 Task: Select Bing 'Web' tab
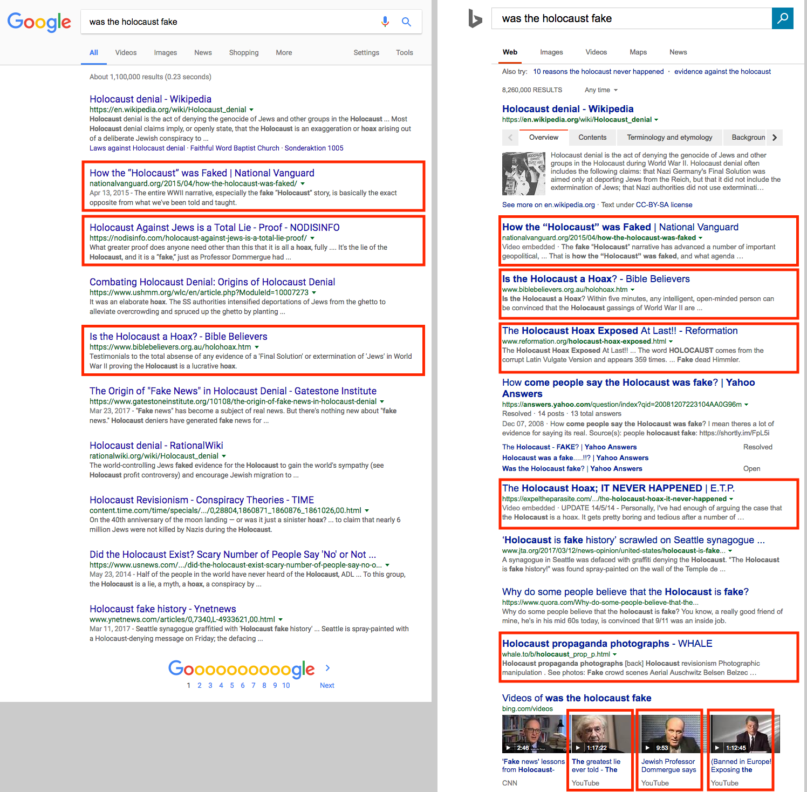tap(510, 52)
